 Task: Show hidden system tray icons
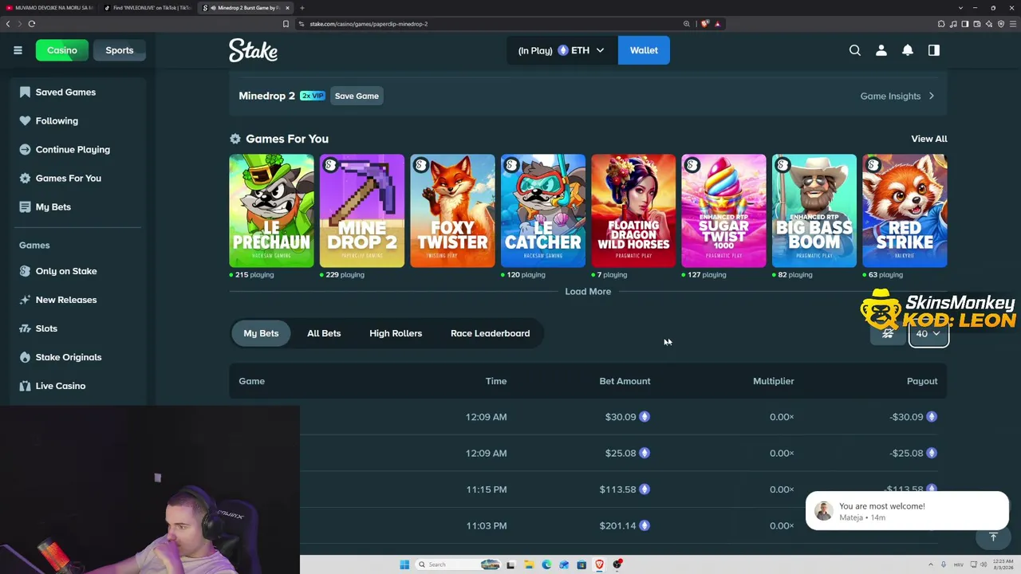tap(931, 564)
